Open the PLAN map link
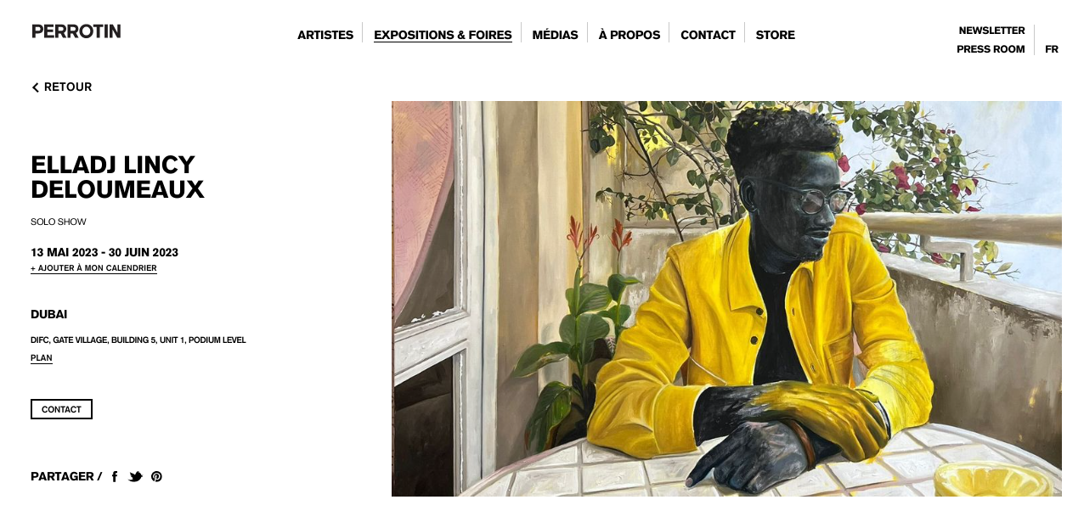 tap(42, 358)
